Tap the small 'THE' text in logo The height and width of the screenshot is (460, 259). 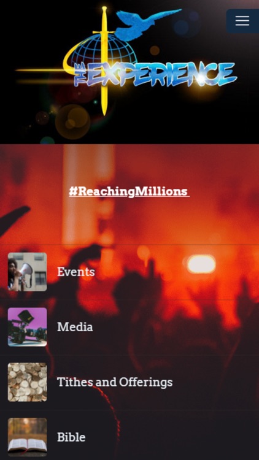79,75
